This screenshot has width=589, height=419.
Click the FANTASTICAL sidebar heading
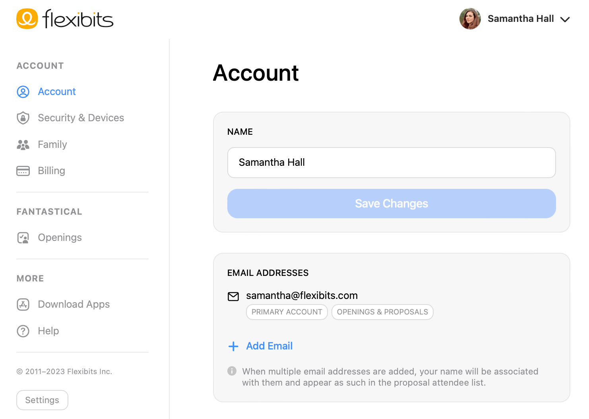(49, 212)
